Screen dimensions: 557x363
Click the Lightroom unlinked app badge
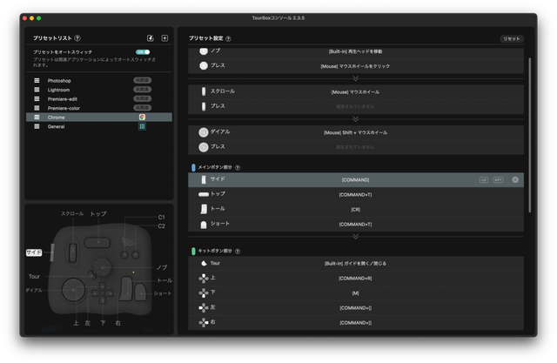(x=142, y=90)
